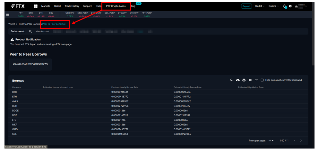Download the Borrows table as CSV
Image resolution: width=319 pixels, height=153 pixels.
coord(237,80)
